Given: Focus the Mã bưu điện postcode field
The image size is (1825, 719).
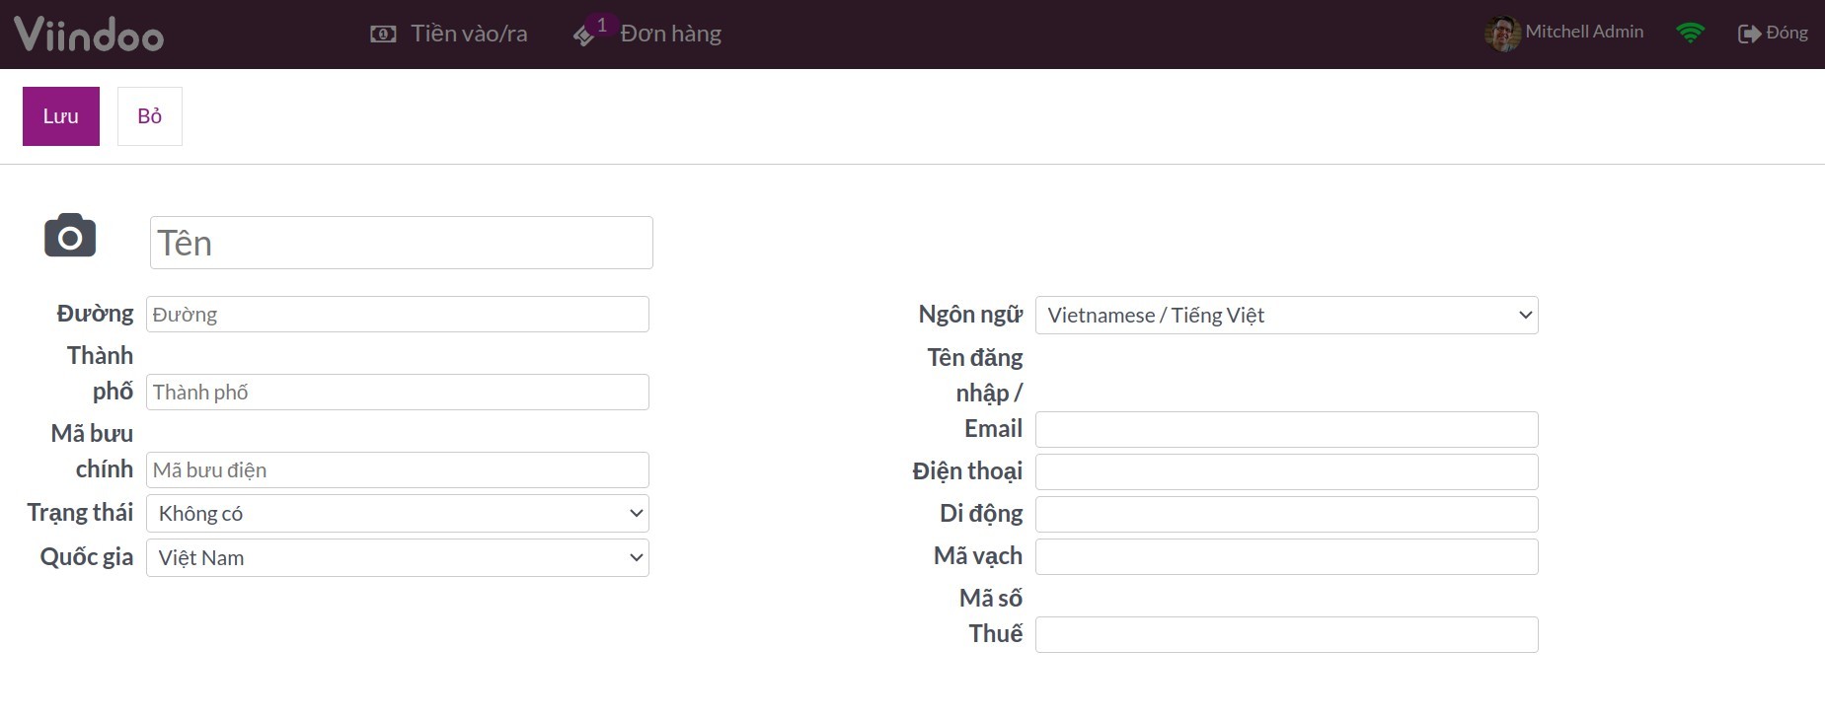Looking at the screenshot, I should (x=398, y=470).
